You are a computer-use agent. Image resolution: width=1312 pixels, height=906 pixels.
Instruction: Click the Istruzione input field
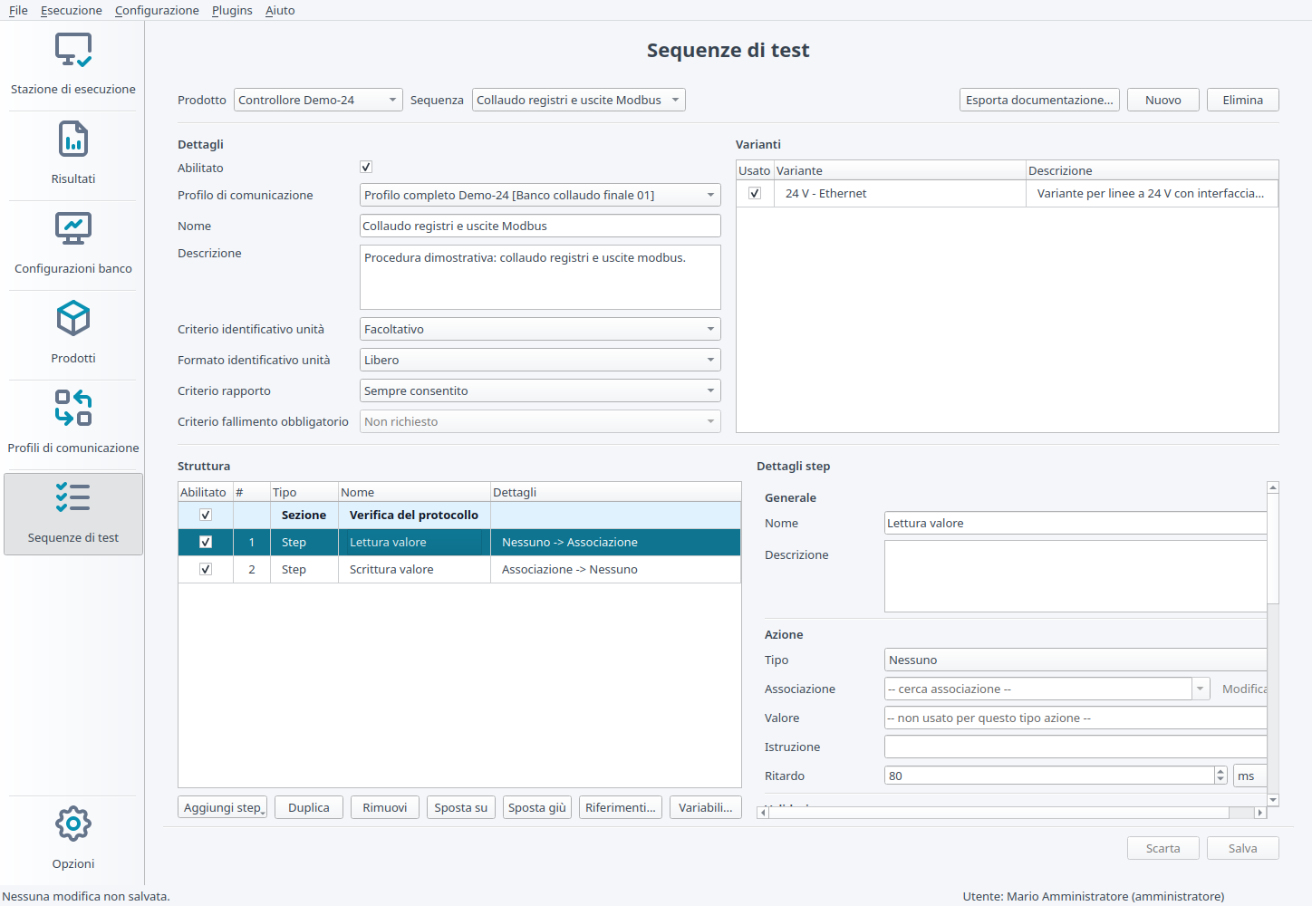[x=1076, y=747]
